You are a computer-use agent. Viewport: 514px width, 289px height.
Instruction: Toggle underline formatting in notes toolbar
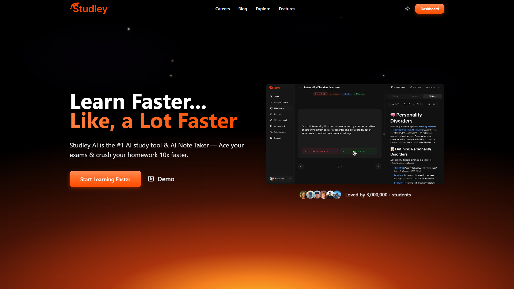coord(413,104)
